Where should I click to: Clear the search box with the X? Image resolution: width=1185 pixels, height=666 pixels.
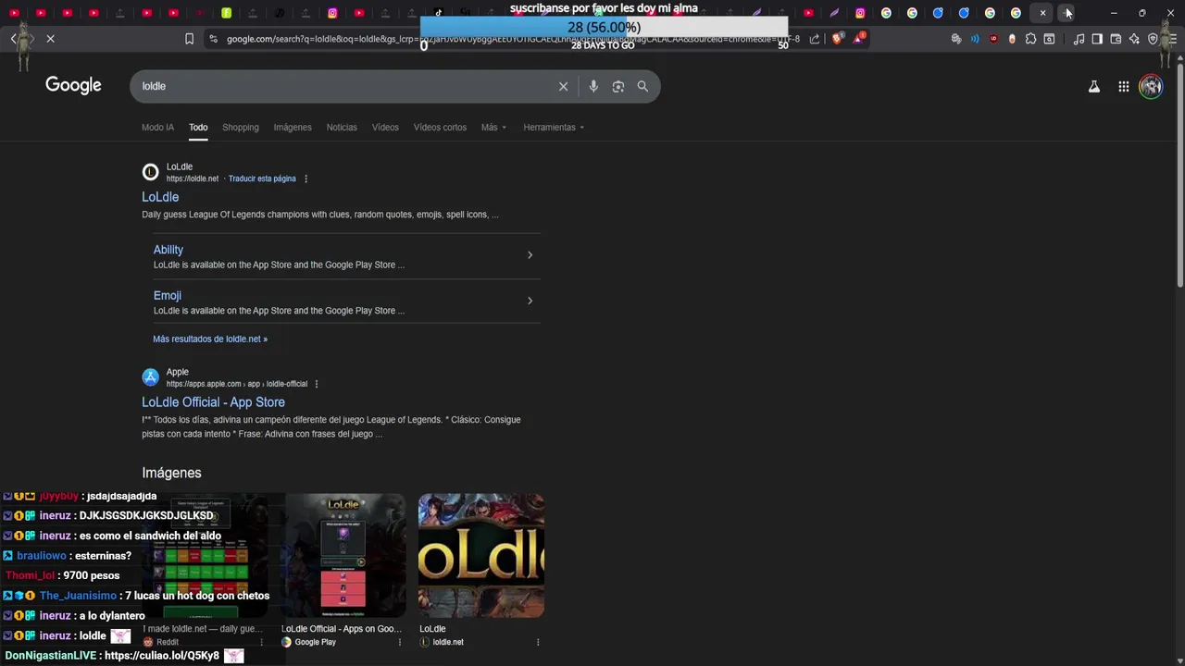click(x=563, y=86)
